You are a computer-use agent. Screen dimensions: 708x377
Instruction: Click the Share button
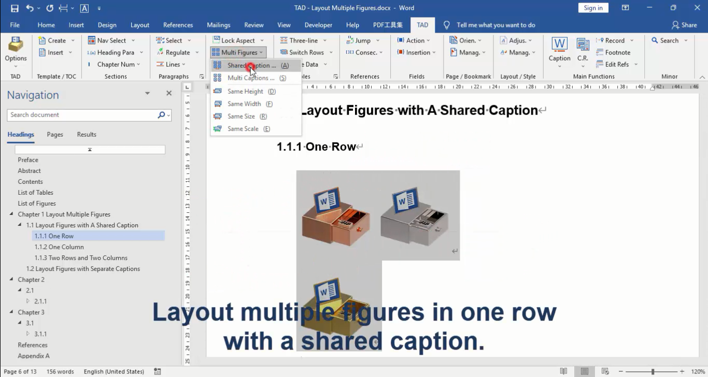coord(684,25)
